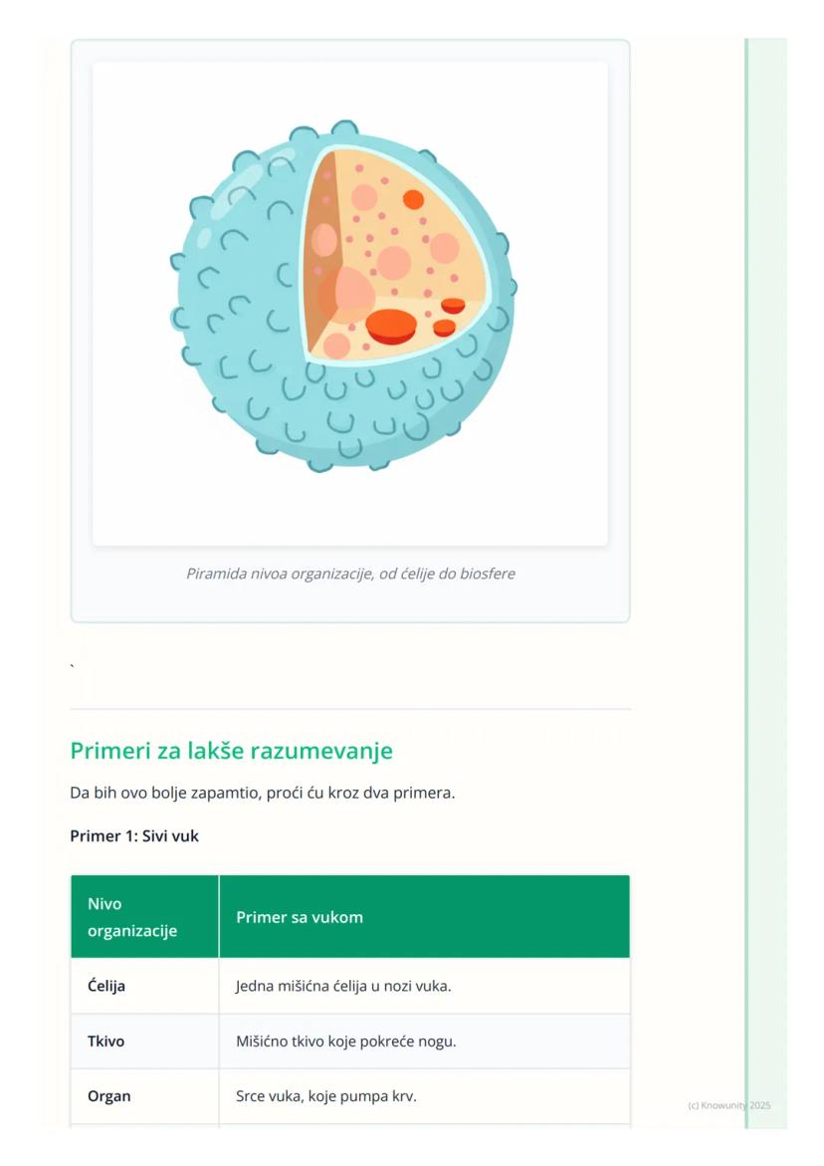Select the 'Tkivo' row label

105,1042
